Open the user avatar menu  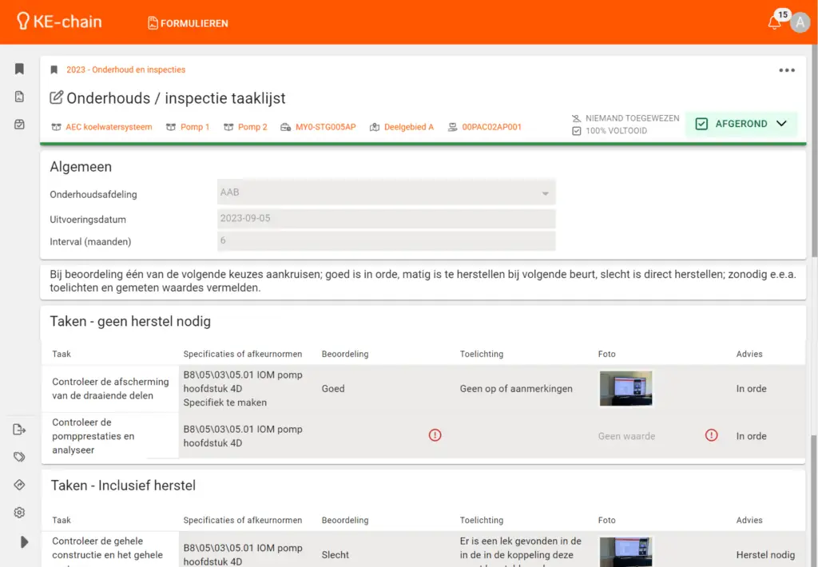(x=800, y=23)
